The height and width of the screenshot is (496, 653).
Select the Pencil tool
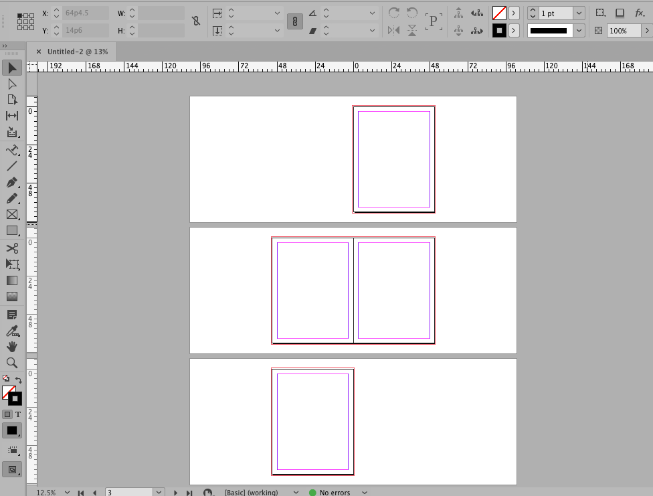tap(12, 198)
